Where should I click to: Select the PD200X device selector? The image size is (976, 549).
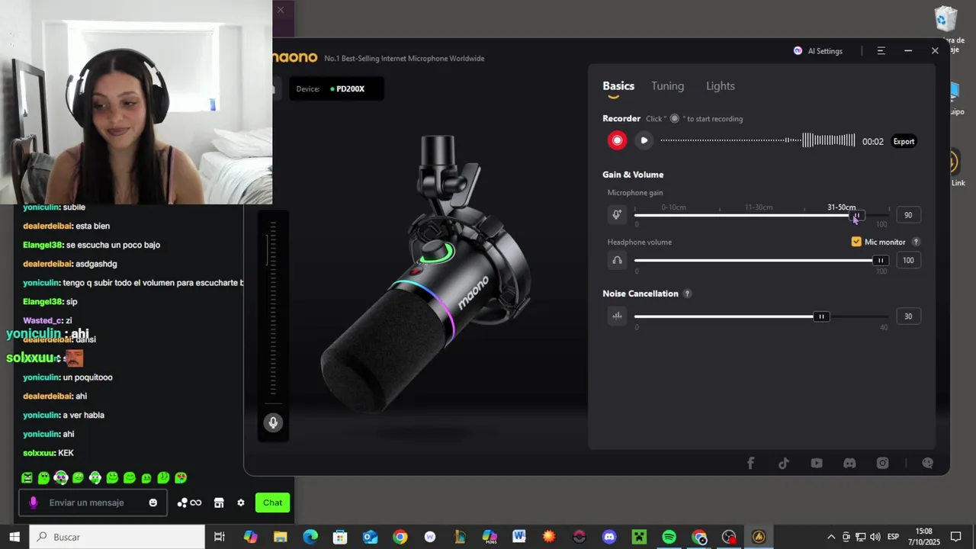(336, 88)
